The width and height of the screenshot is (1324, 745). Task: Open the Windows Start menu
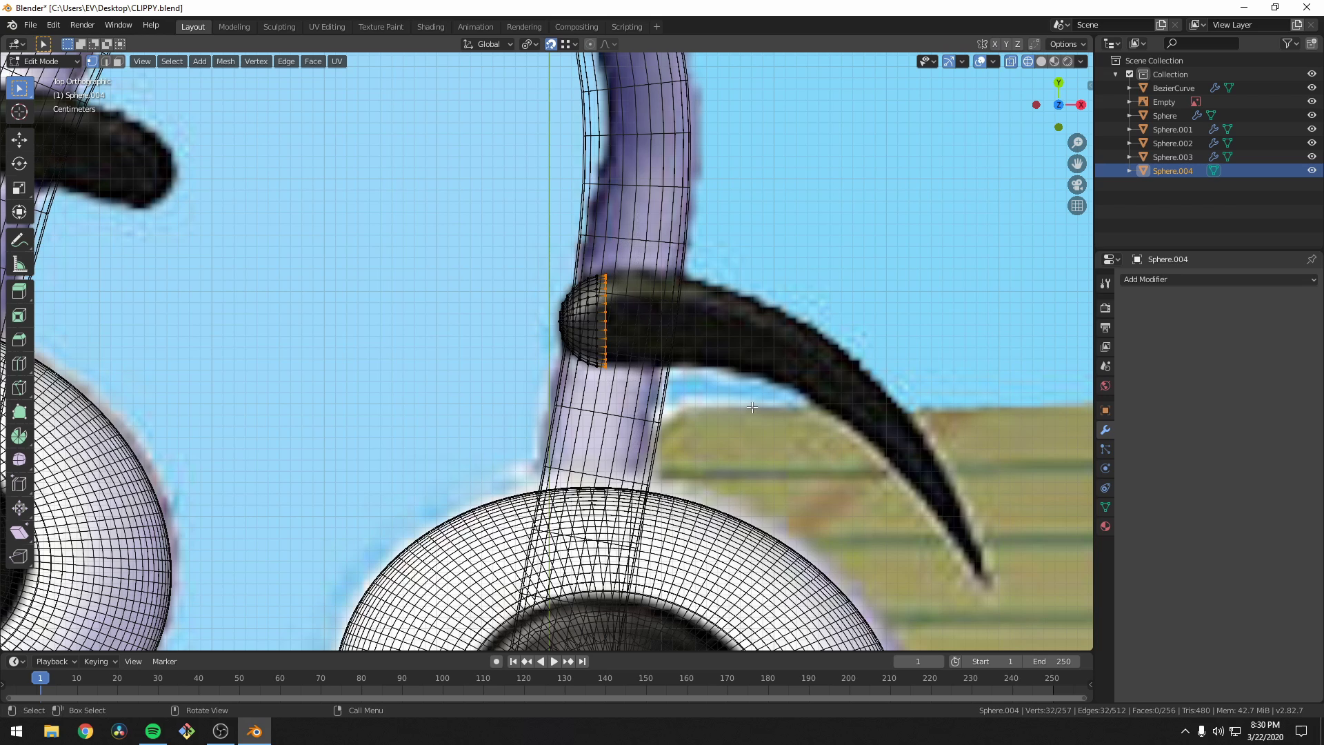[x=17, y=731]
